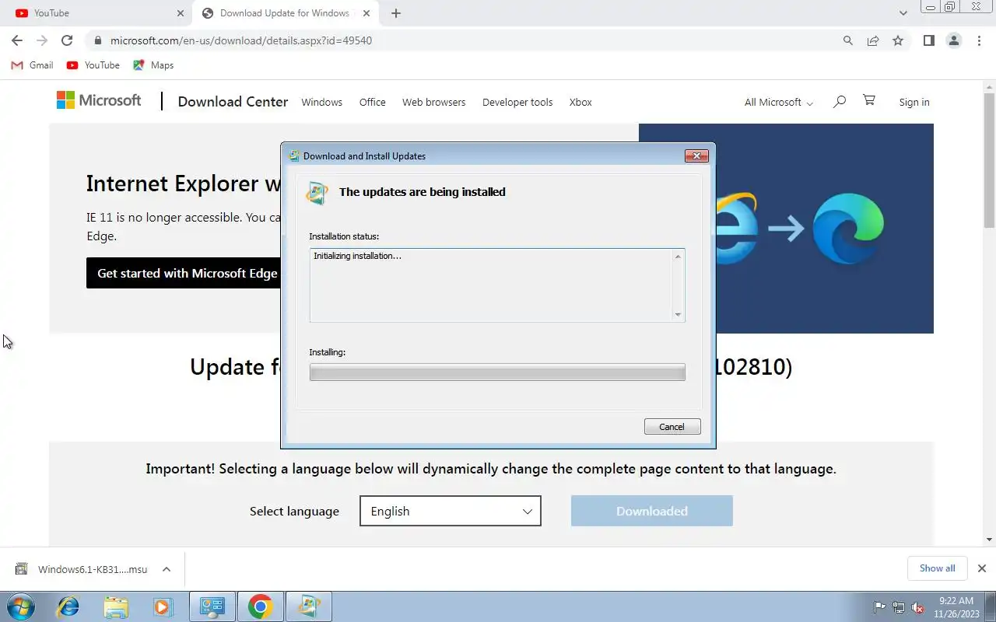Open the shopping cart icon
The width and height of the screenshot is (996, 622).
click(x=869, y=100)
